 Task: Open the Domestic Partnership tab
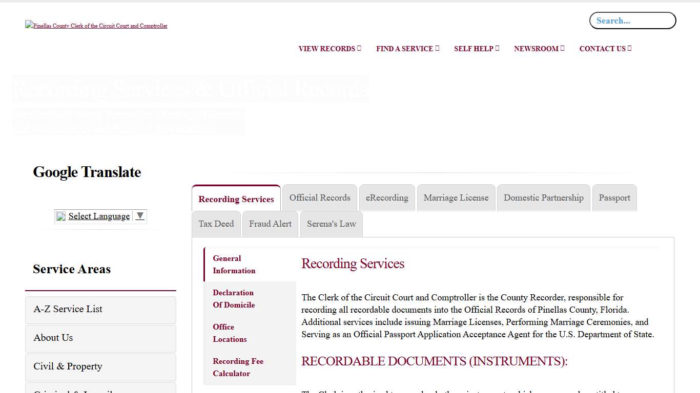point(543,198)
